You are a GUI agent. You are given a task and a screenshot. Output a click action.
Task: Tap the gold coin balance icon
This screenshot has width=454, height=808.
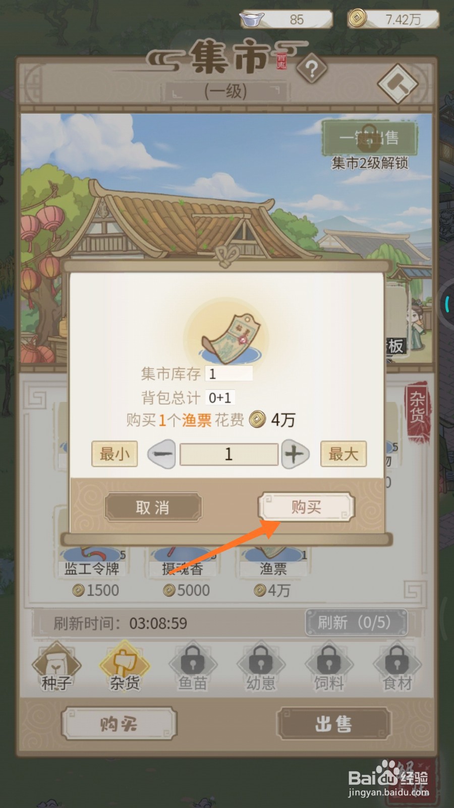[x=358, y=19]
